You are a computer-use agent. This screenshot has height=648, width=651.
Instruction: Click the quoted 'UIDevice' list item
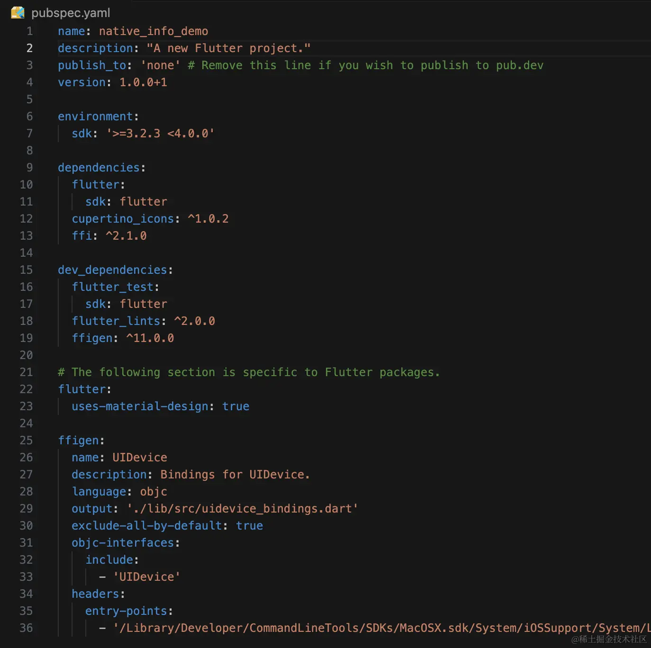click(x=146, y=577)
